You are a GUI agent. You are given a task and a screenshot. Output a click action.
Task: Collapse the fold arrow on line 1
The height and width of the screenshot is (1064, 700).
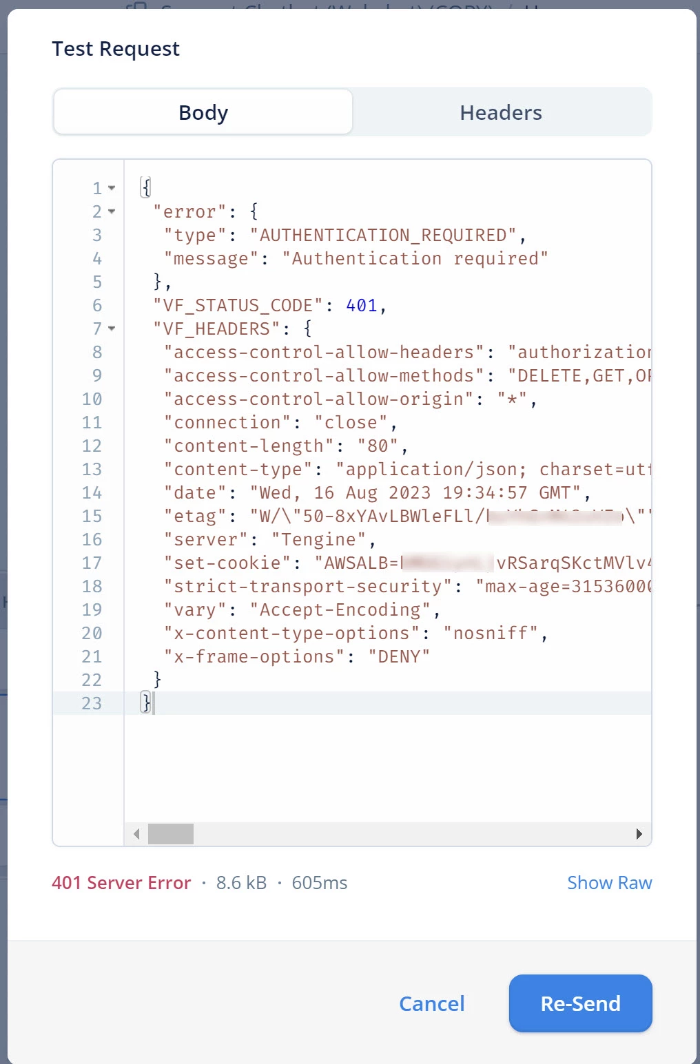112,188
